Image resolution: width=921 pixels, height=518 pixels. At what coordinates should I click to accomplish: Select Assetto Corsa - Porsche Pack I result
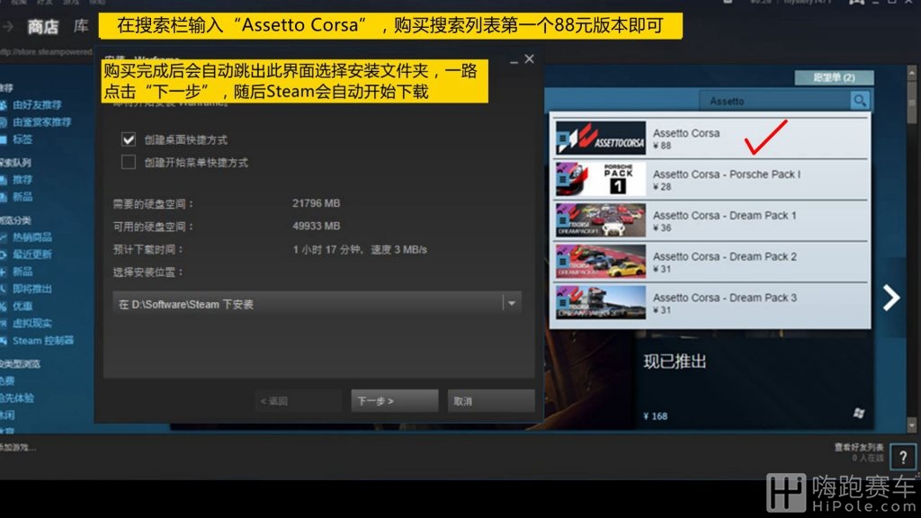pos(710,180)
